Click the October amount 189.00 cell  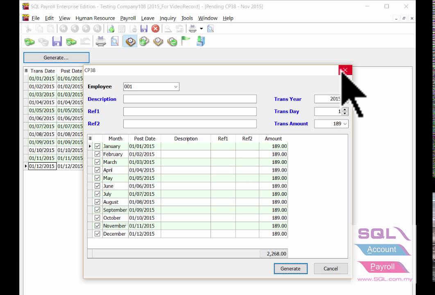274,218
